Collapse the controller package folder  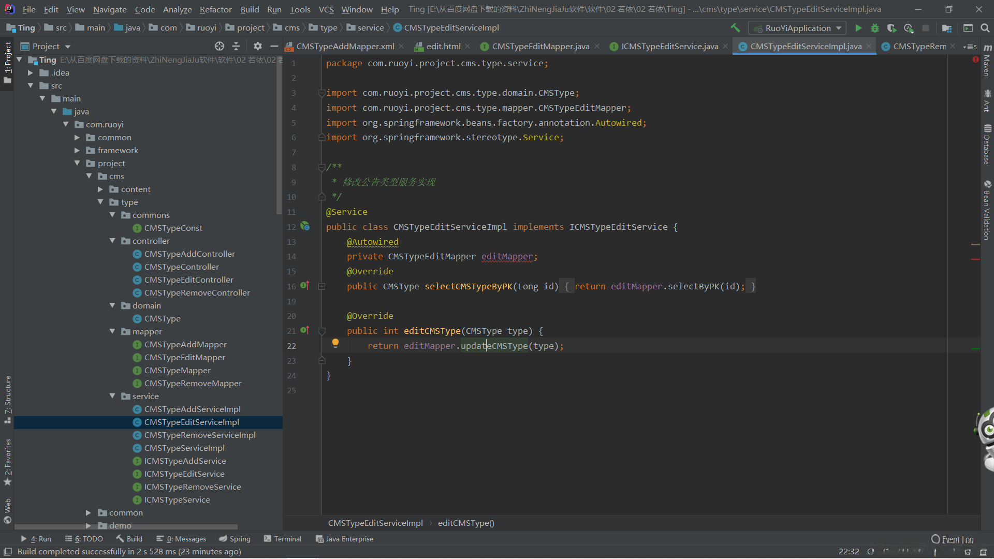pos(112,241)
